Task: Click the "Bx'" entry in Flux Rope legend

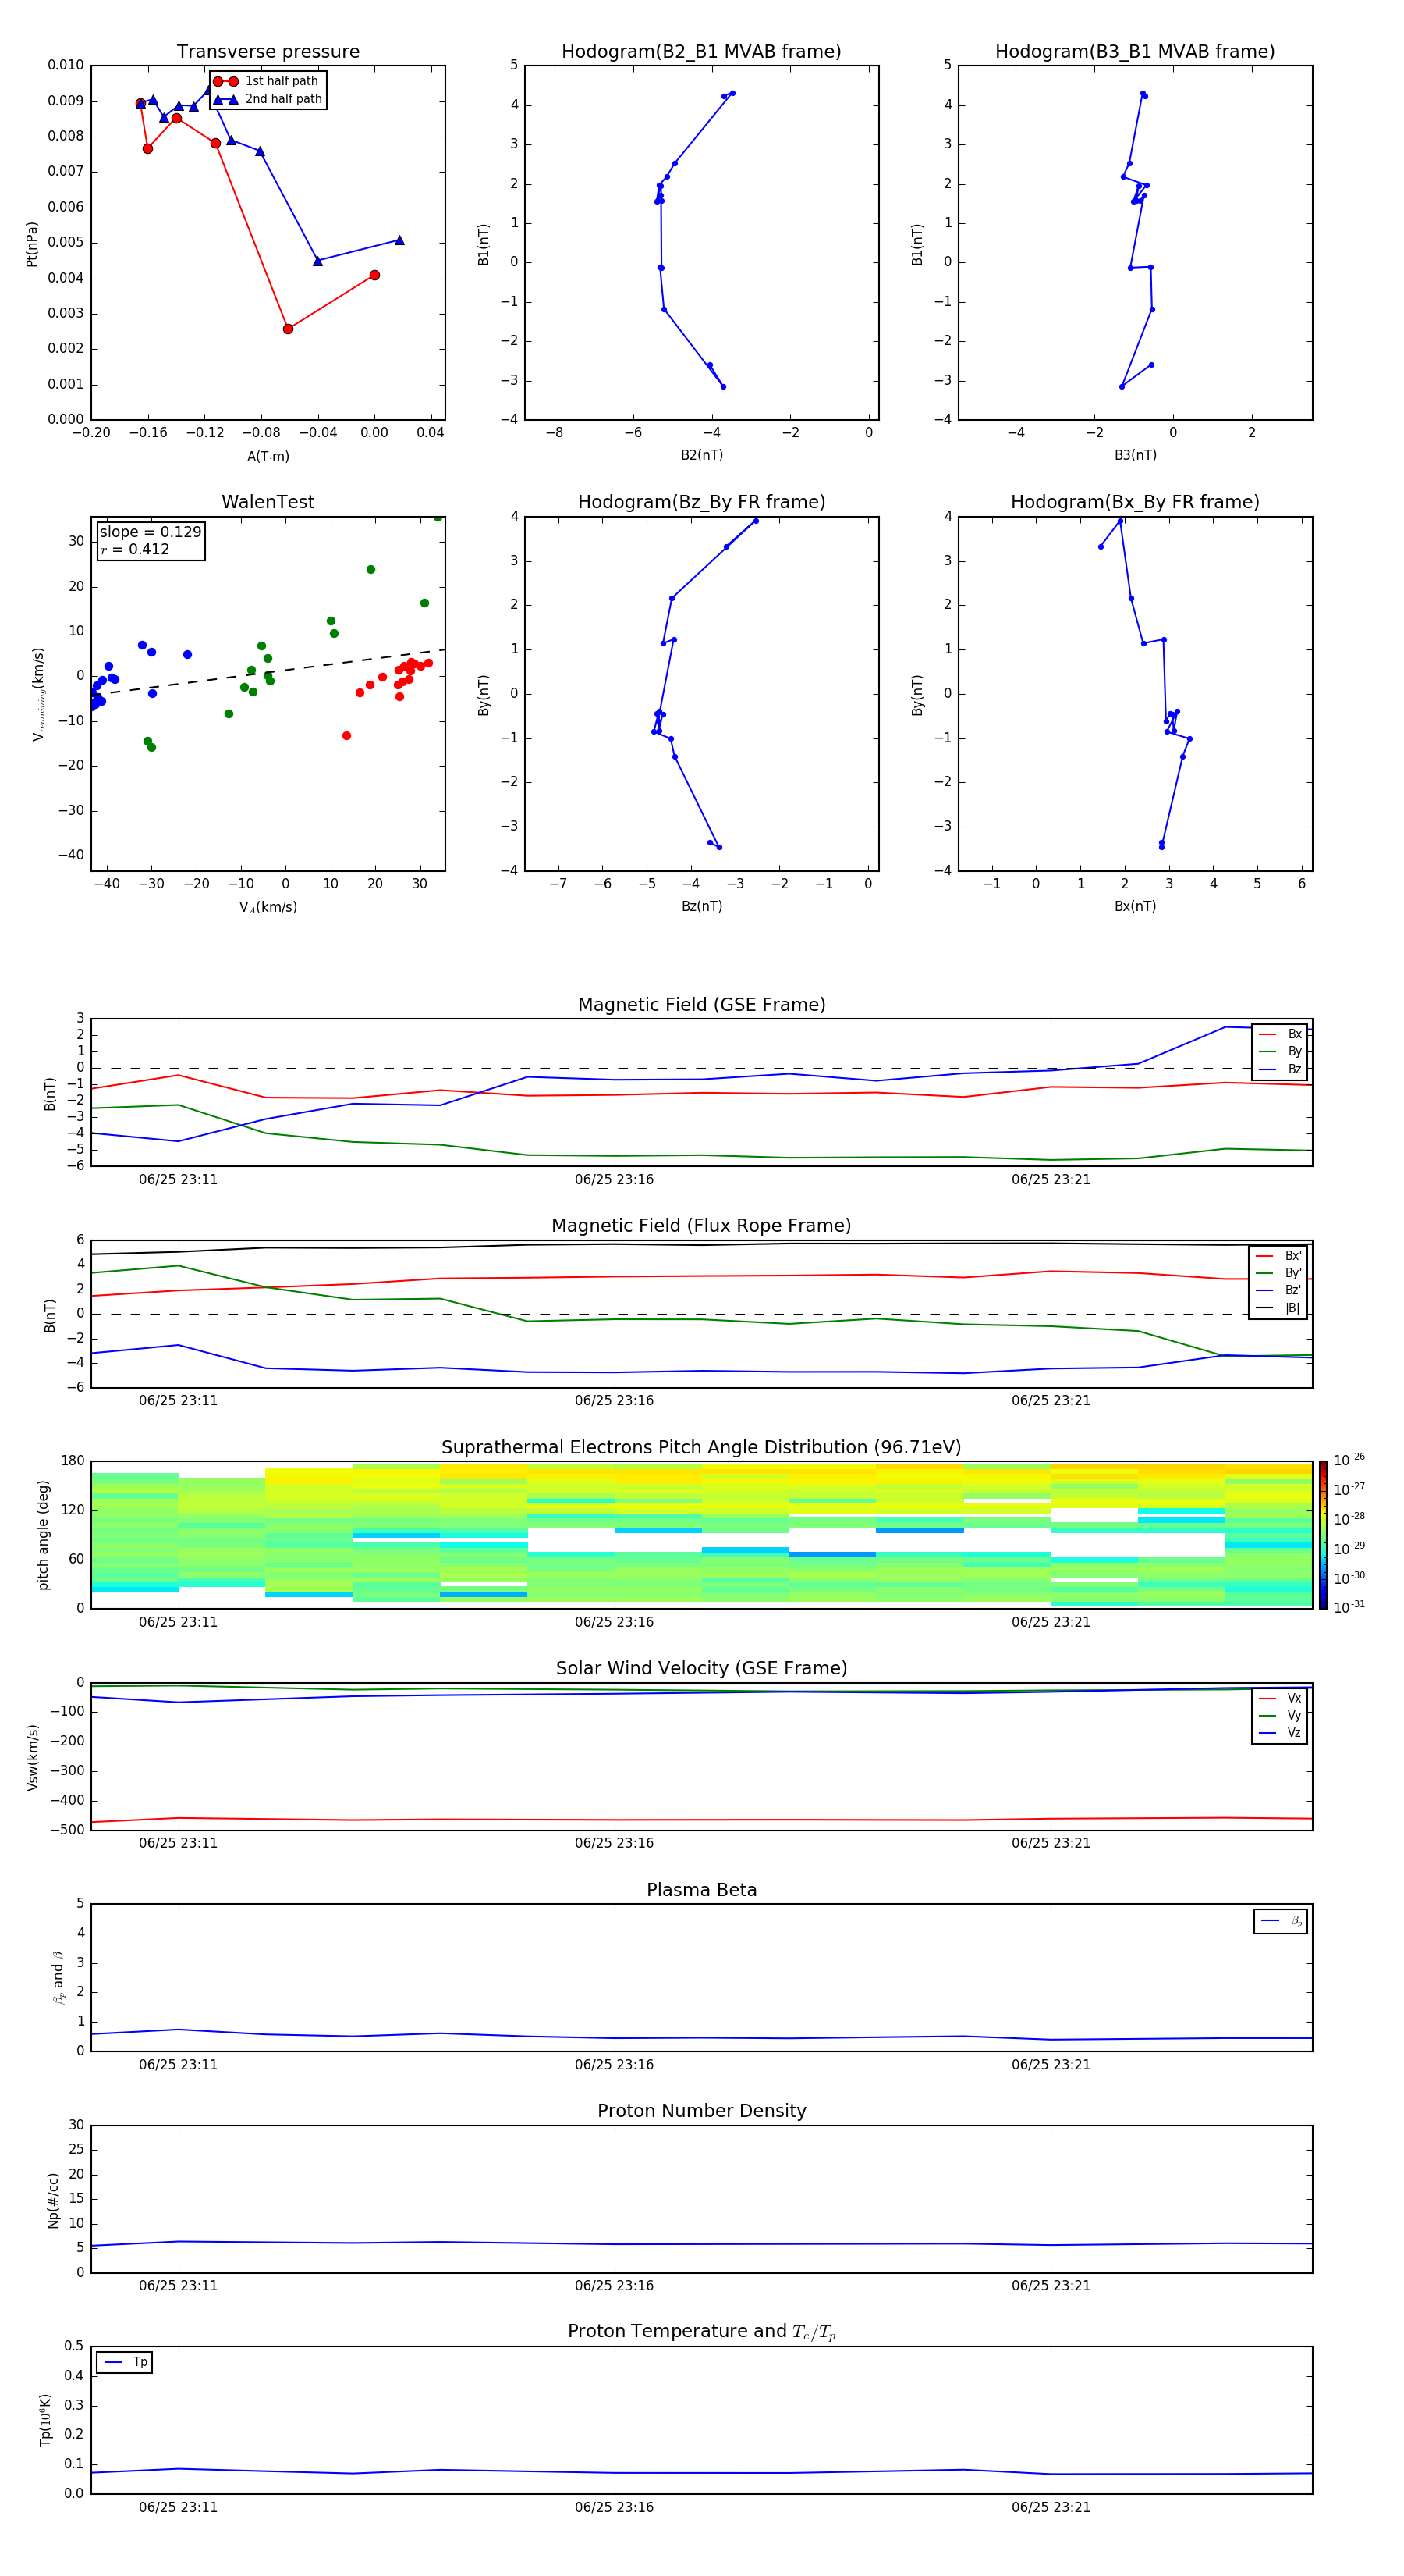Action: pos(1279,1256)
